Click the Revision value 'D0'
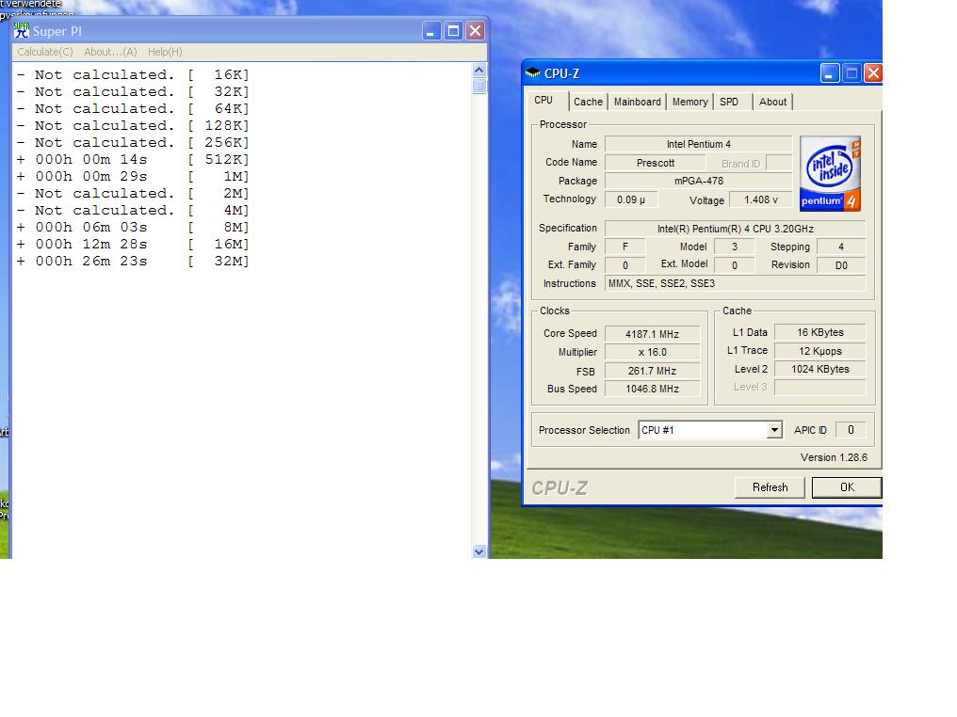 (x=841, y=265)
